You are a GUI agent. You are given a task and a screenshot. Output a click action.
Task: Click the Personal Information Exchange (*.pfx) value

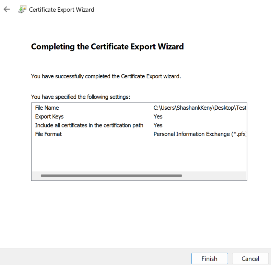pos(200,134)
